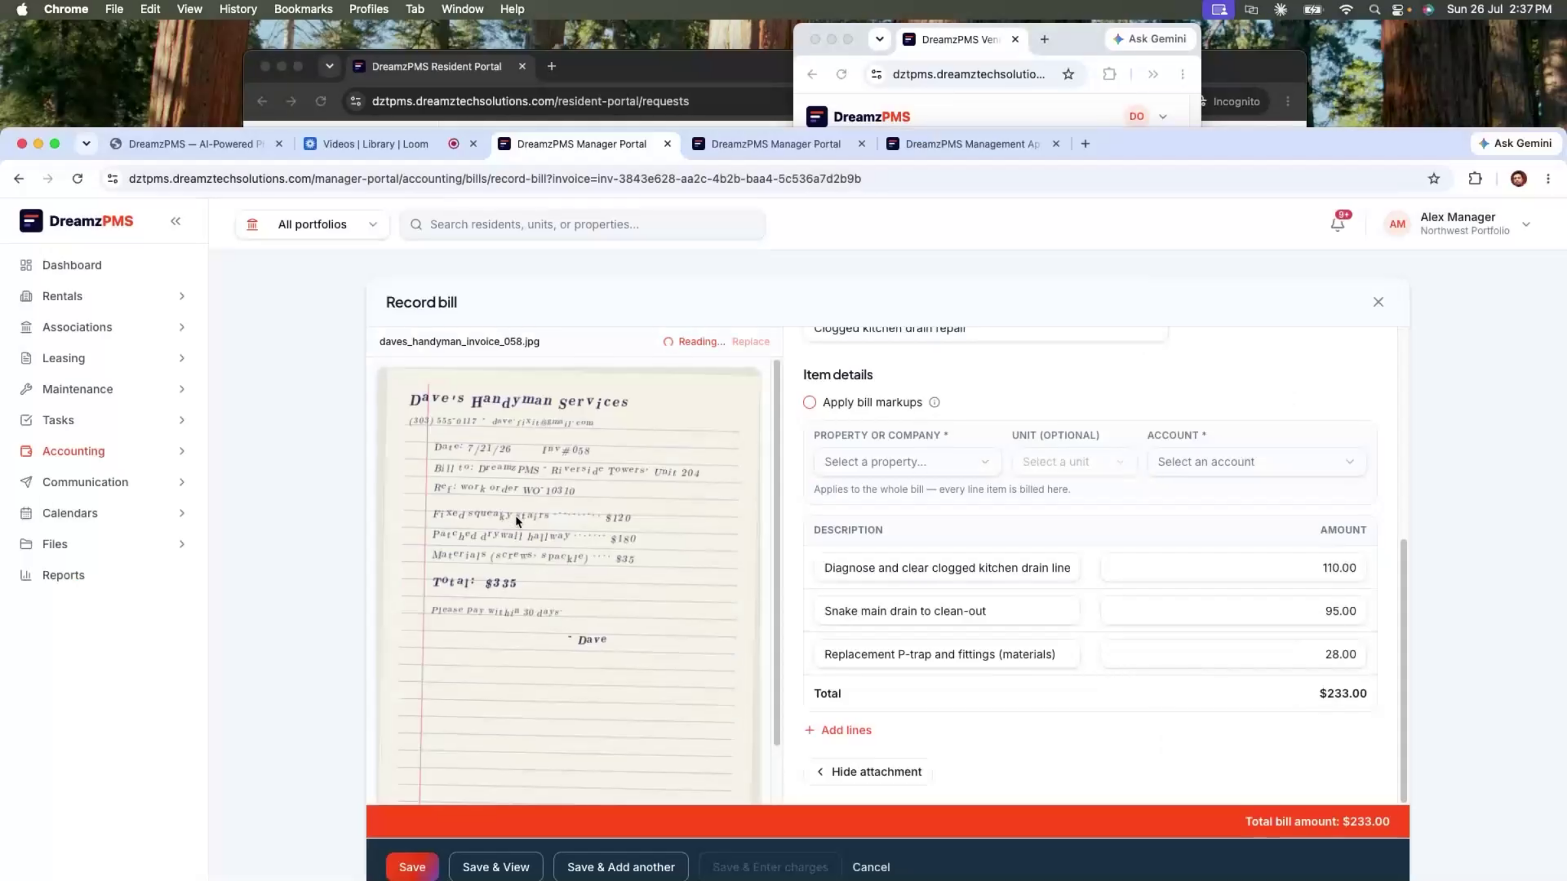
Task: Expand the Leasing submenu chevron
Action: tap(182, 358)
